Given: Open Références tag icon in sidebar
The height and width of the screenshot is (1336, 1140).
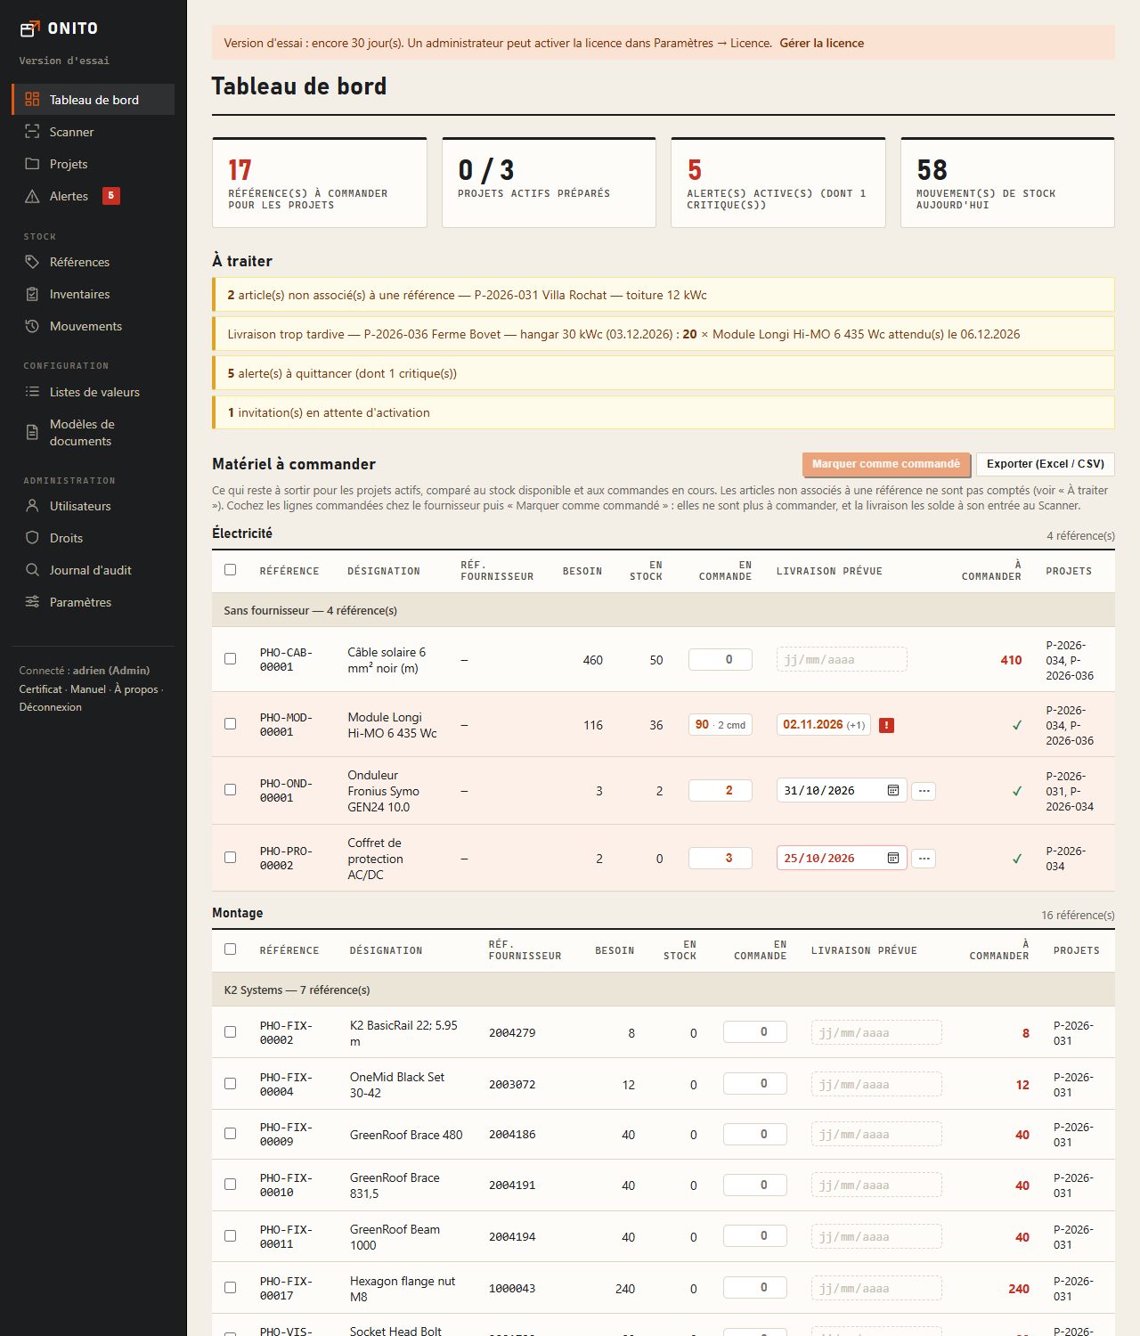Looking at the screenshot, I should 32,262.
